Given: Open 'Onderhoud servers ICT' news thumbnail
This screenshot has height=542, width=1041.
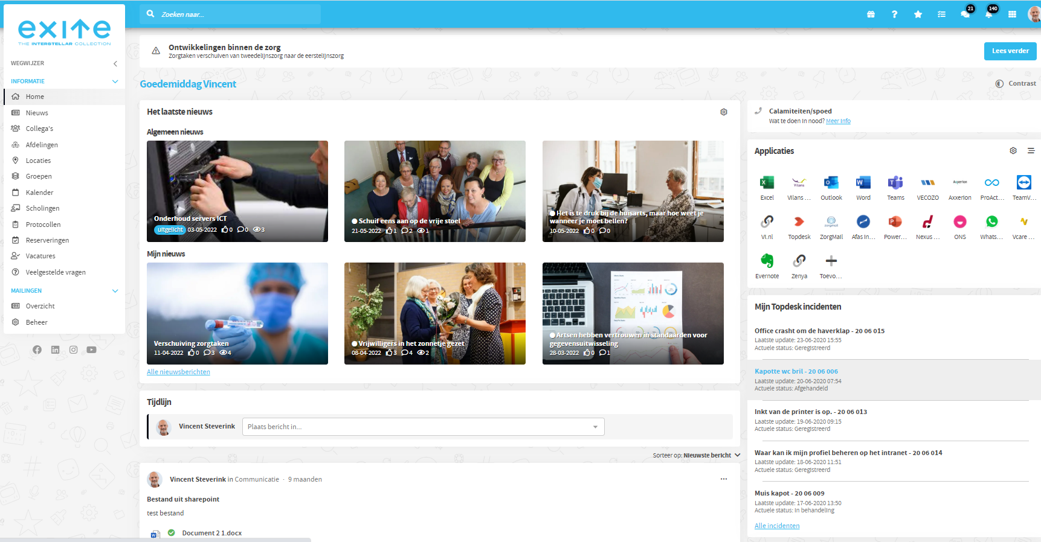Looking at the screenshot, I should (237, 191).
